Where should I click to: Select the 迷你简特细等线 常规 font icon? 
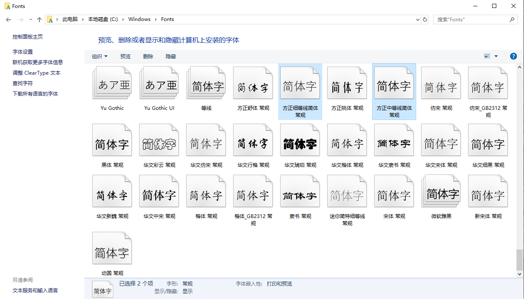tap(347, 191)
